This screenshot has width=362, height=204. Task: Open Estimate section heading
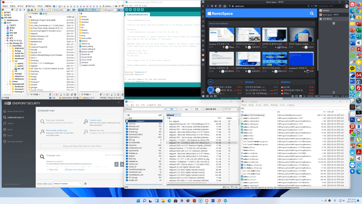point(249,82)
